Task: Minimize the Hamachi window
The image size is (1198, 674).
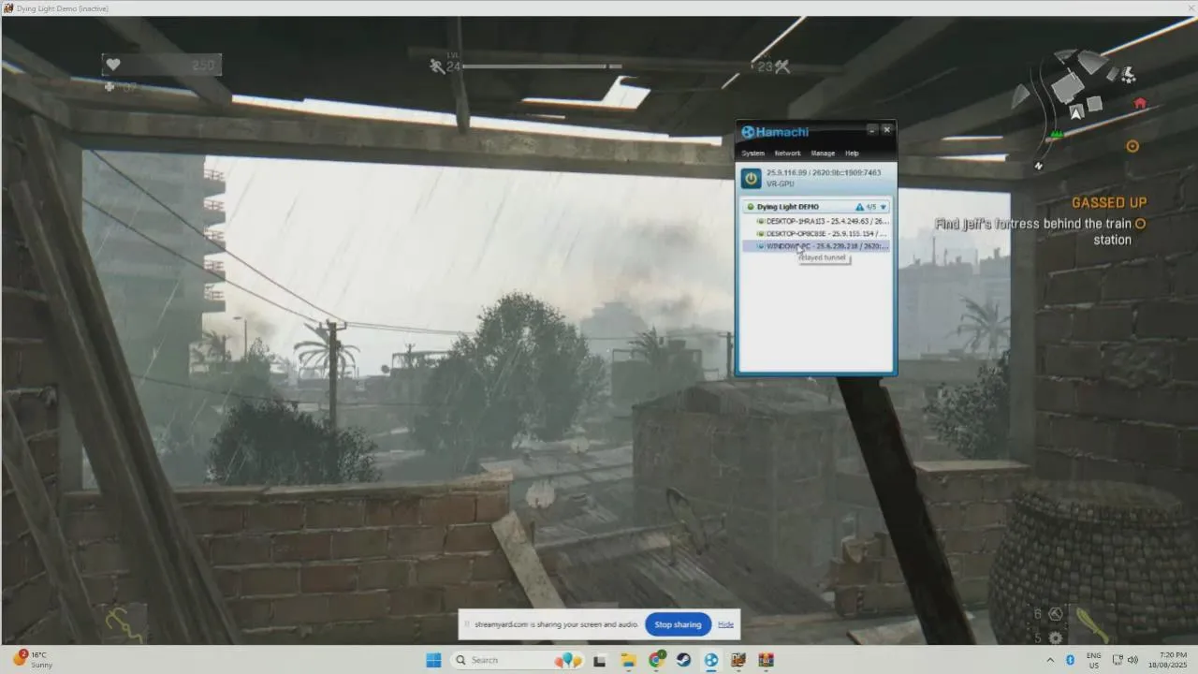Action: [x=871, y=131]
